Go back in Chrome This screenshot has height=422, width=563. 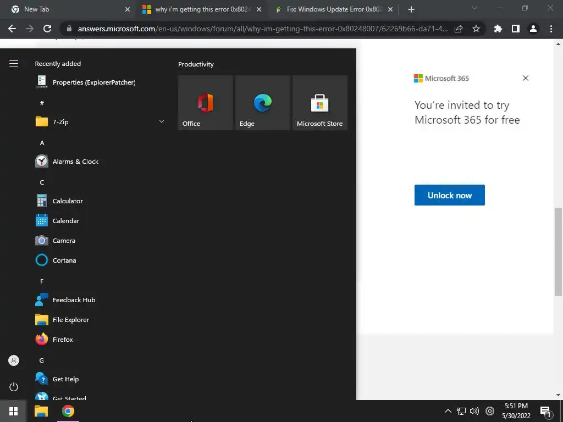click(12, 29)
